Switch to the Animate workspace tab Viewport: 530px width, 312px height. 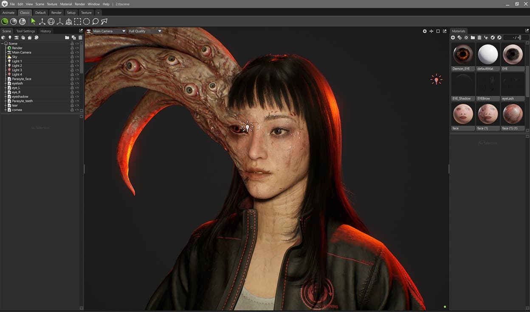tap(8, 13)
